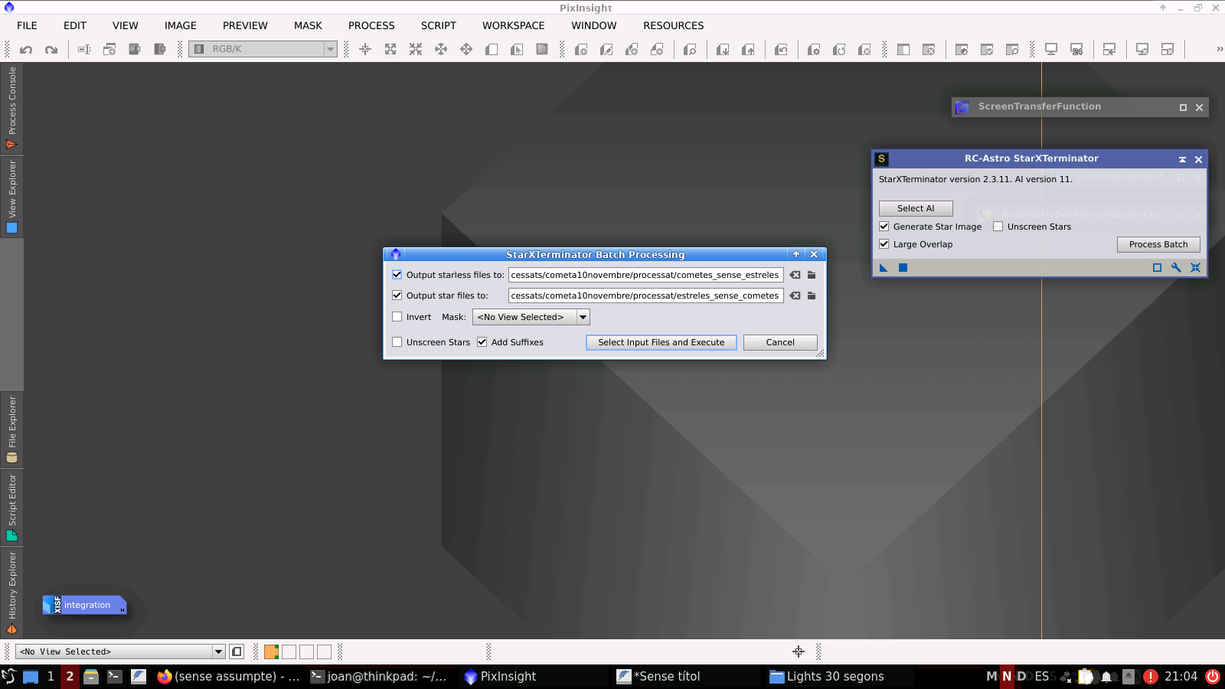
Task: Click the StarXTerminator wrench preferences icon
Action: tap(1176, 267)
